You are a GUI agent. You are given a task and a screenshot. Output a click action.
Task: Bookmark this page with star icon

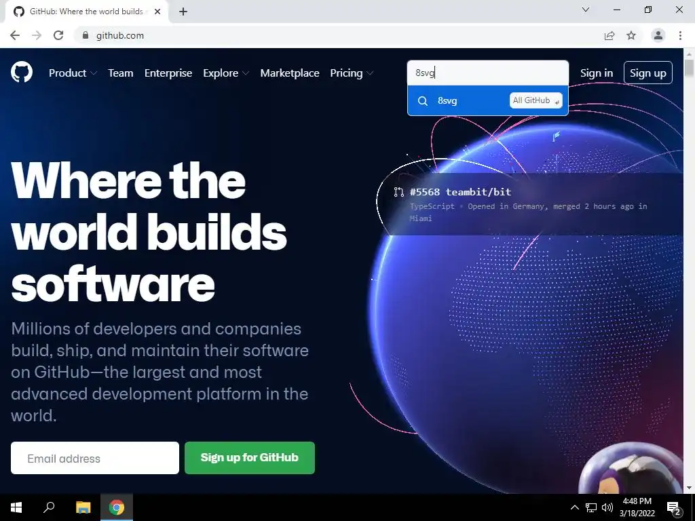tap(631, 35)
